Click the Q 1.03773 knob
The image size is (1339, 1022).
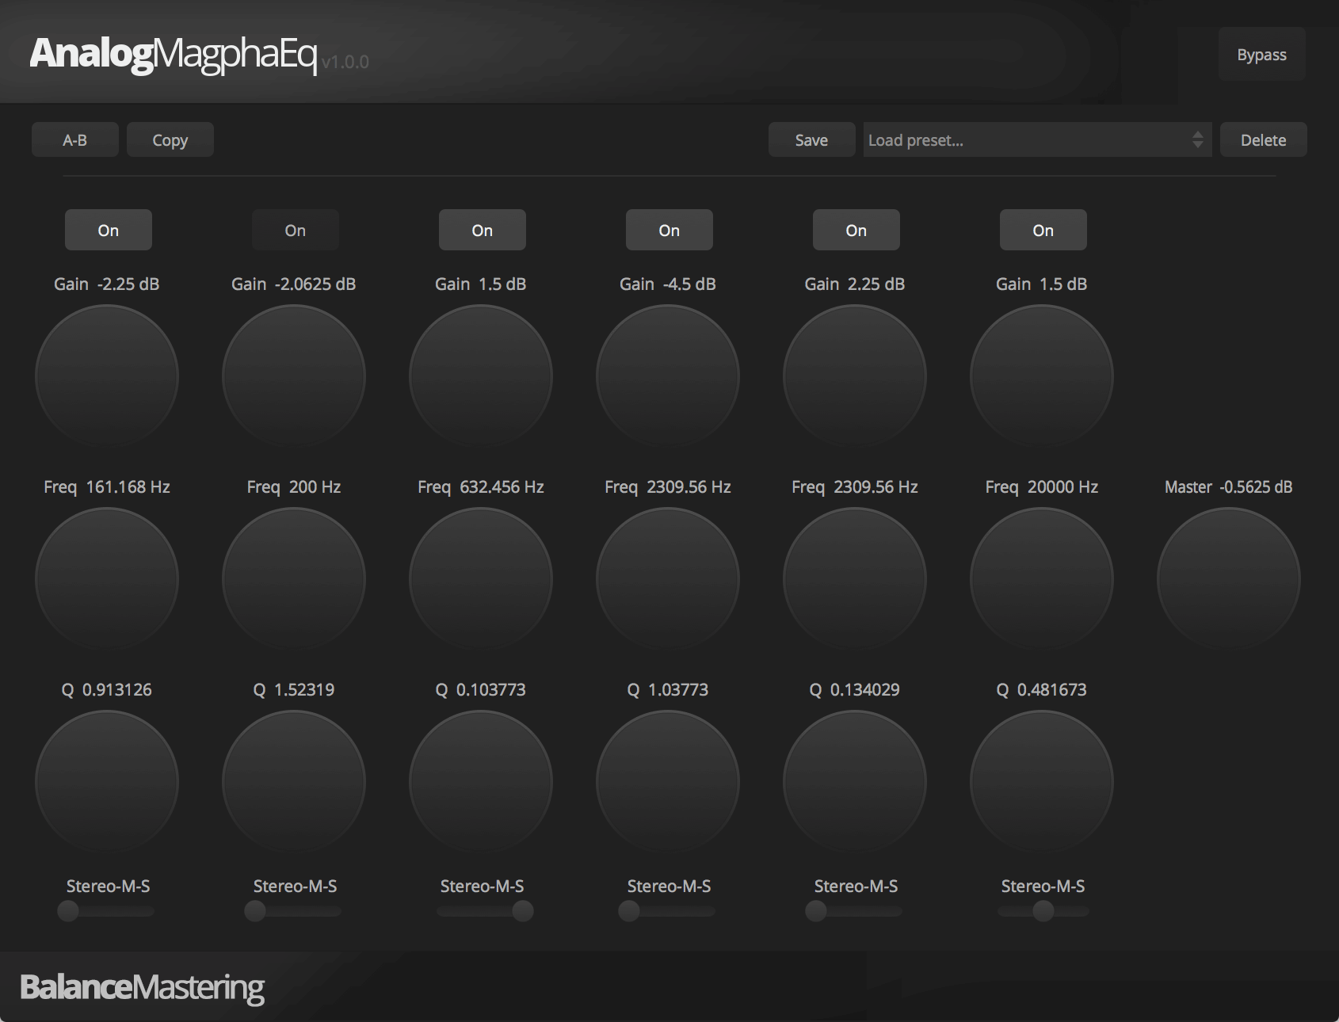(668, 782)
